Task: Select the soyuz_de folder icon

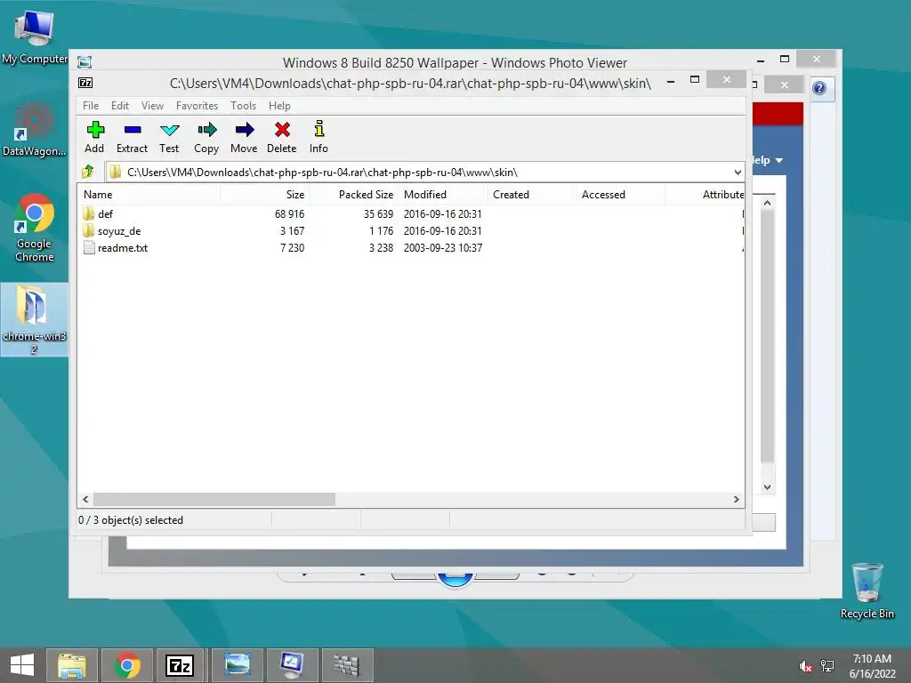Action: coord(88,230)
